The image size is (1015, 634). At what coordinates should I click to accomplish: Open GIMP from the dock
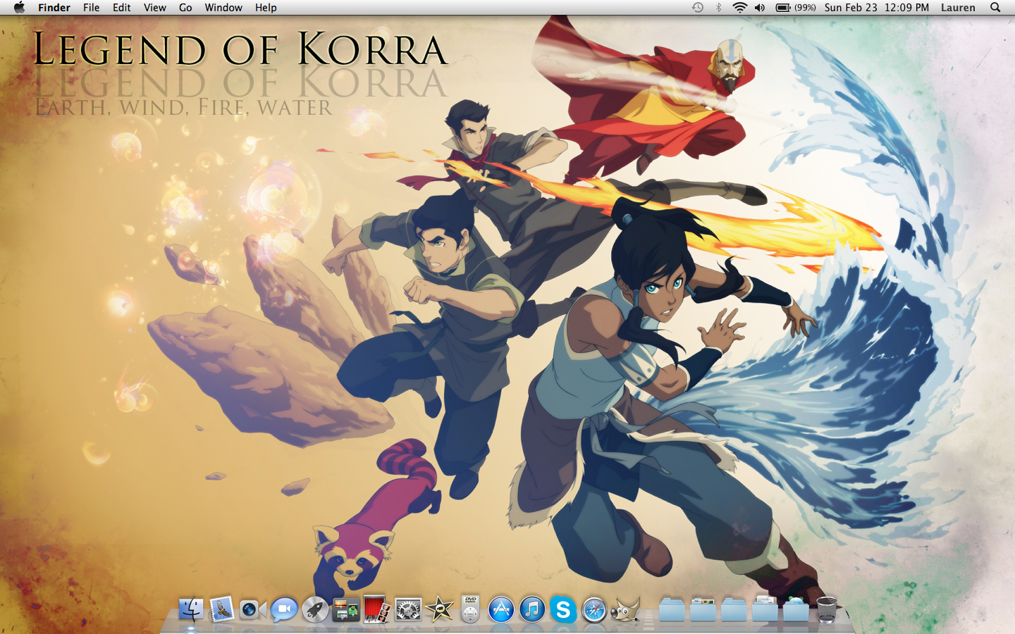point(625,609)
